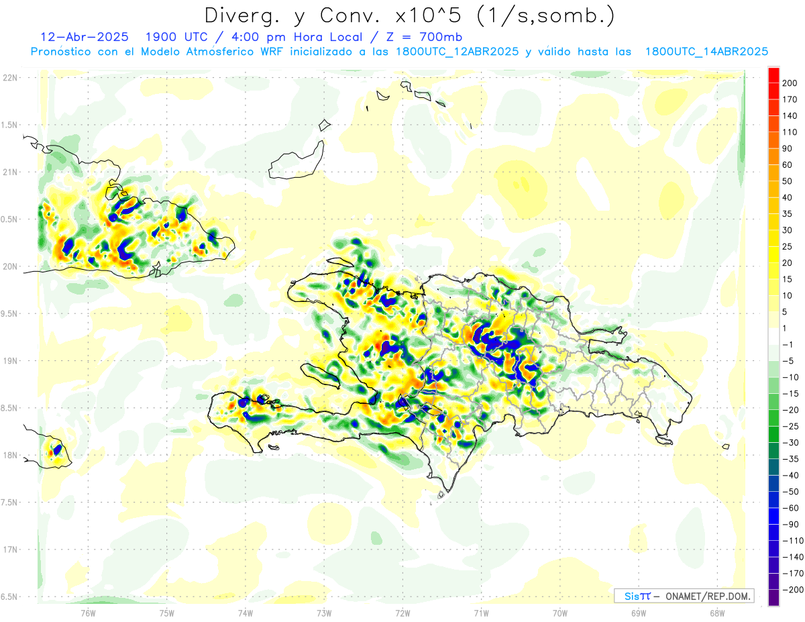This screenshot has width=805, height=622.
Task: Click the '71W' longitude label
Action: pos(481,613)
